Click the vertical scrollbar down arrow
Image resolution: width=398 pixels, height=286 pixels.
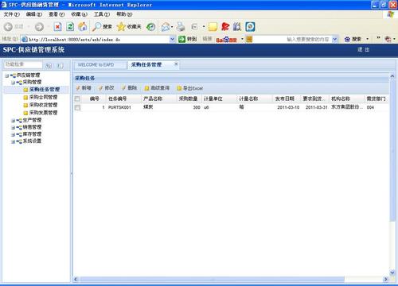pyautogui.click(x=392, y=272)
